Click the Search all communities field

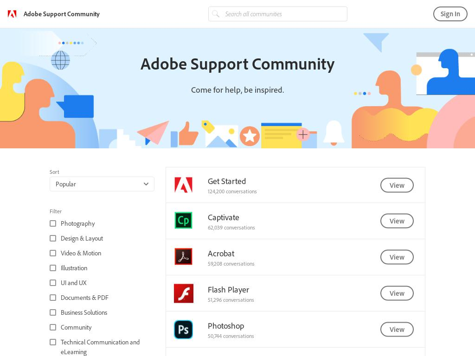[277, 14]
